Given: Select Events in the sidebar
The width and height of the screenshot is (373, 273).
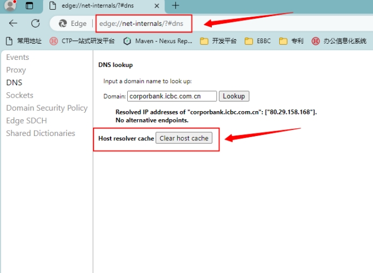Looking at the screenshot, I should (x=18, y=57).
